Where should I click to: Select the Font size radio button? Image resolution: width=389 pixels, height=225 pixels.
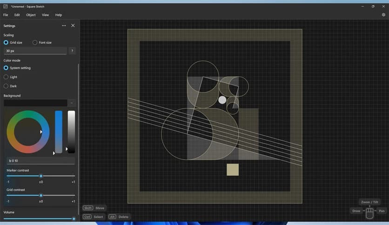click(35, 43)
